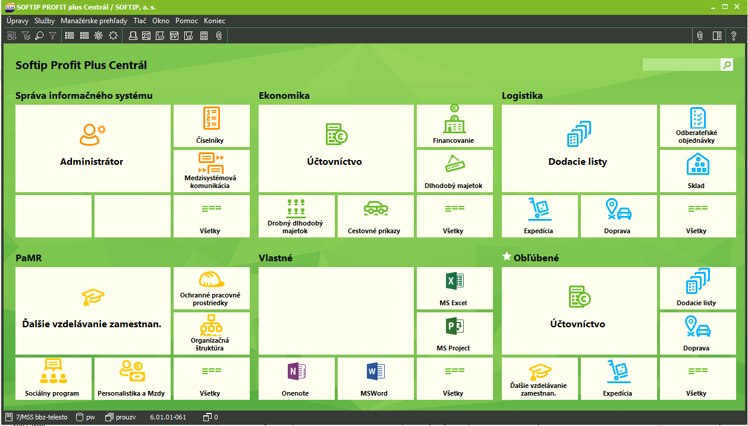The width and height of the screenshot is (748, 426).
Task: Click into the search input field
Action: (681, 65)
